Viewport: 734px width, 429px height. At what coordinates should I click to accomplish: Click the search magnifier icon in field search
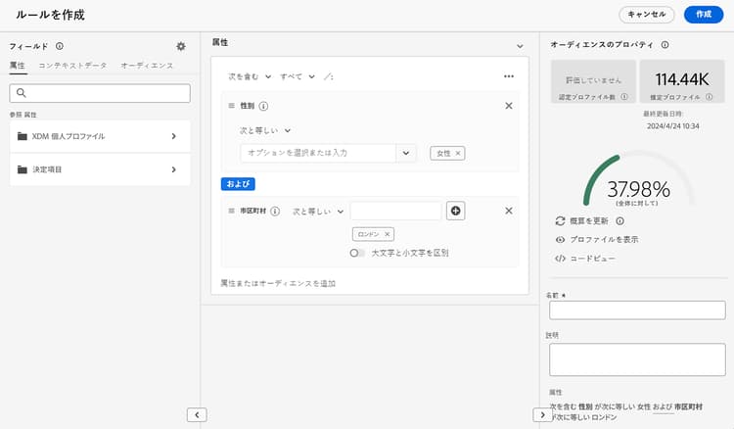coord(22,93)
